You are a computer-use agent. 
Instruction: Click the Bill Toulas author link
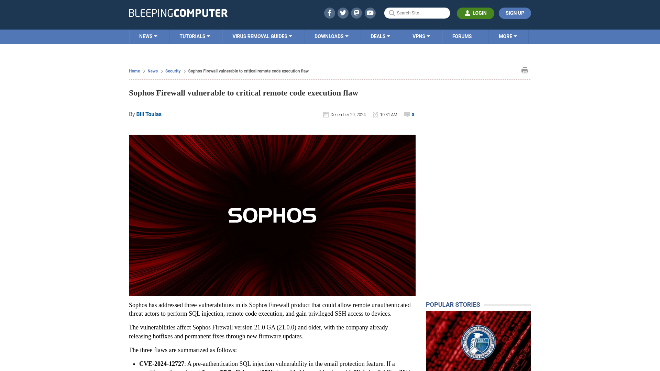149,114
